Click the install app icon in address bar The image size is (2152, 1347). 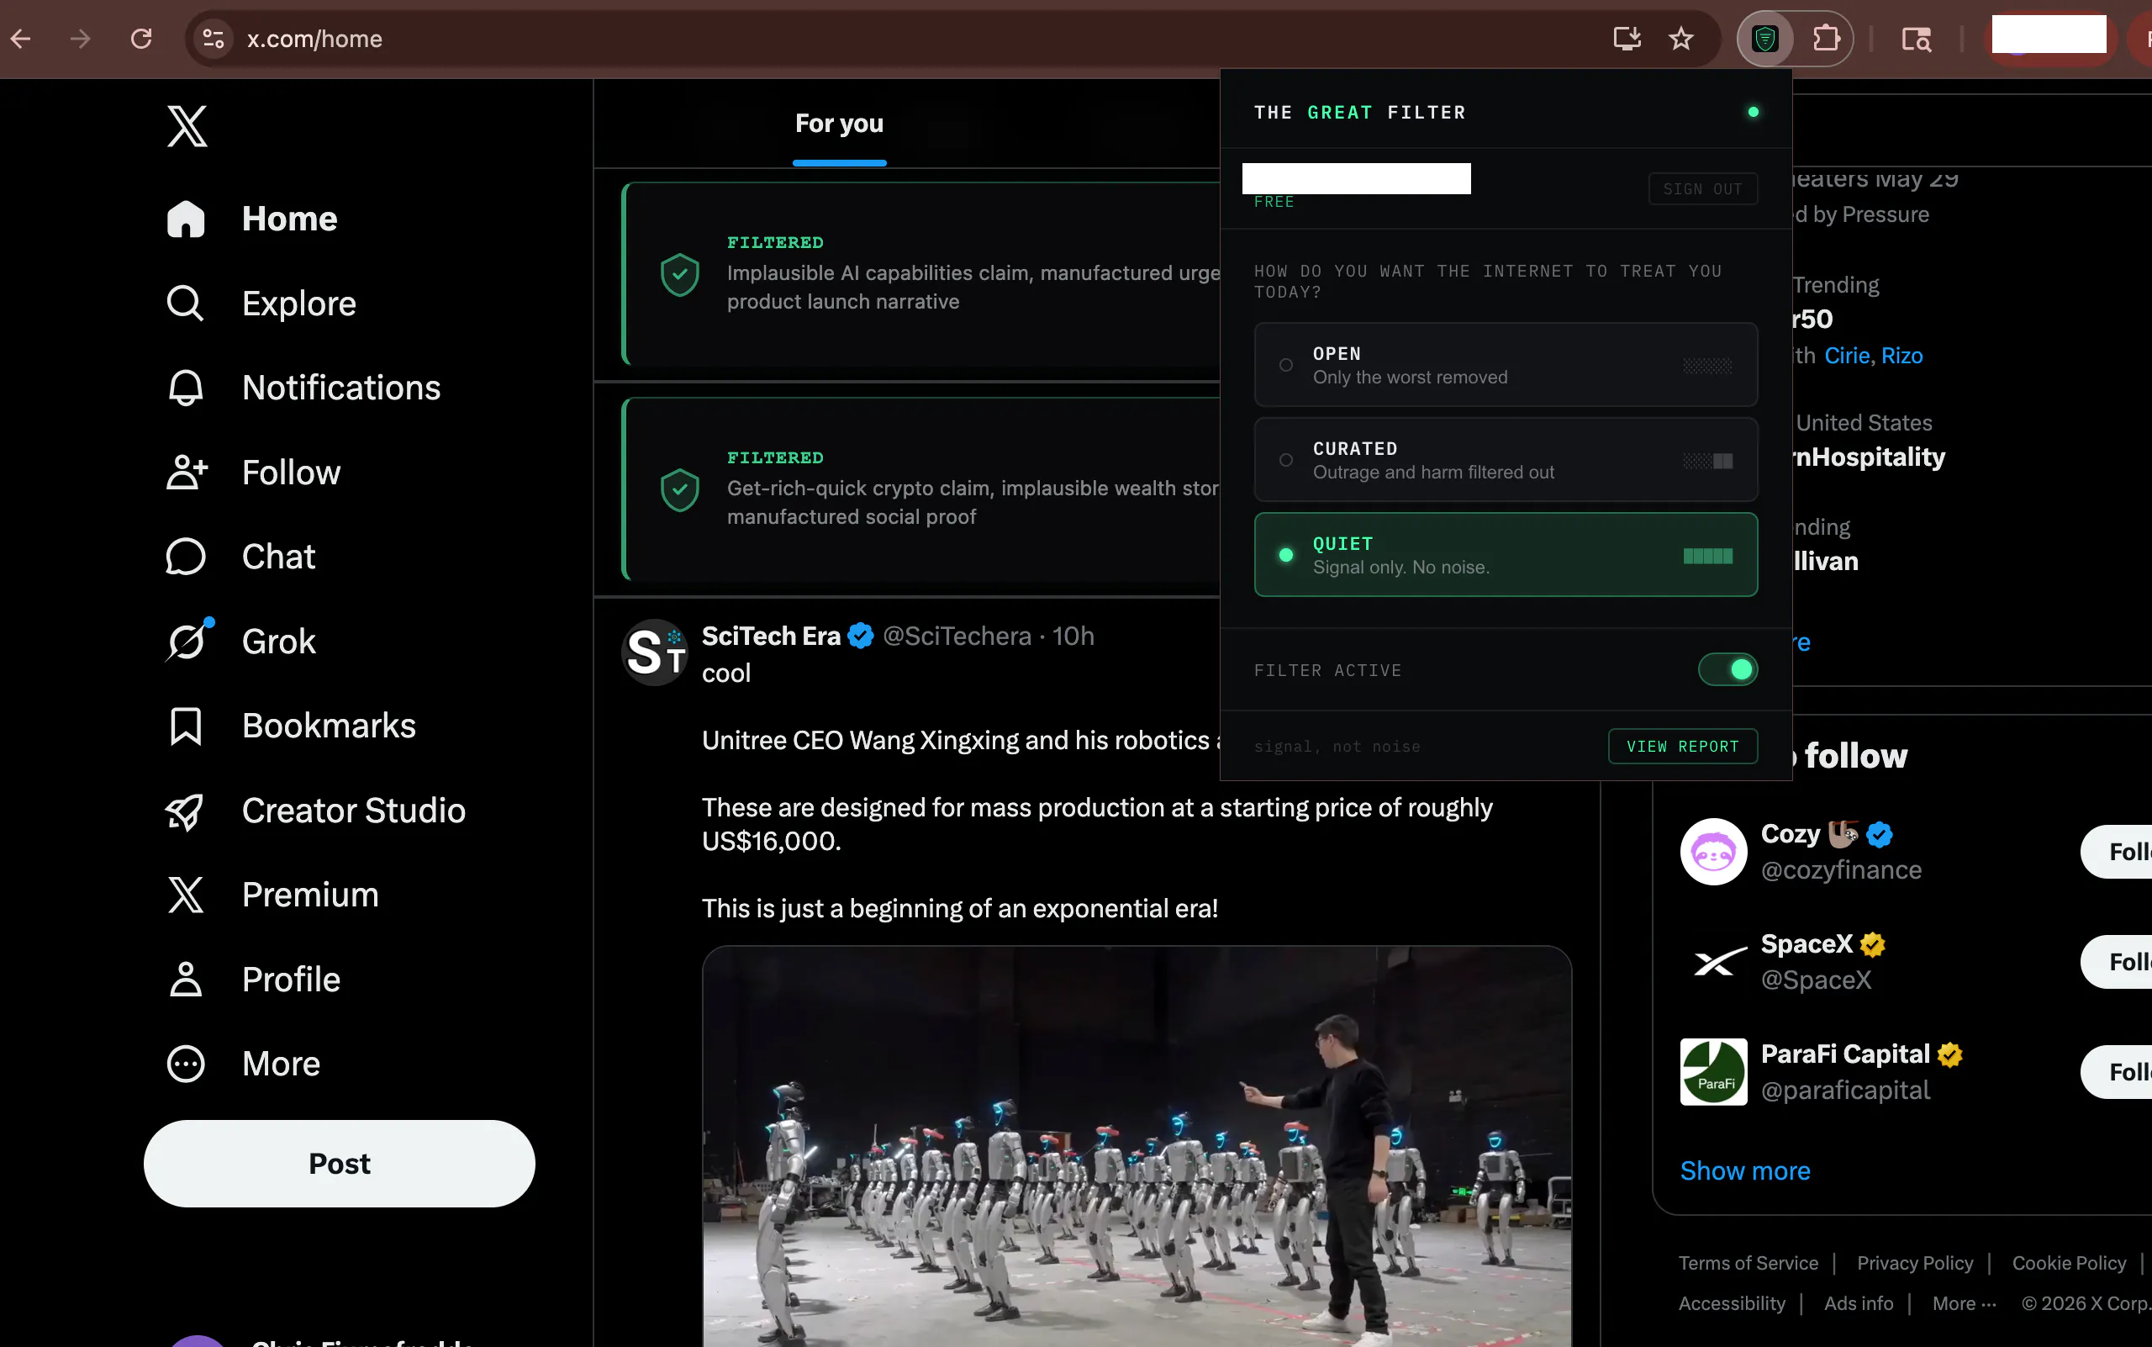pyautogui.click(x=1627, y=39)
